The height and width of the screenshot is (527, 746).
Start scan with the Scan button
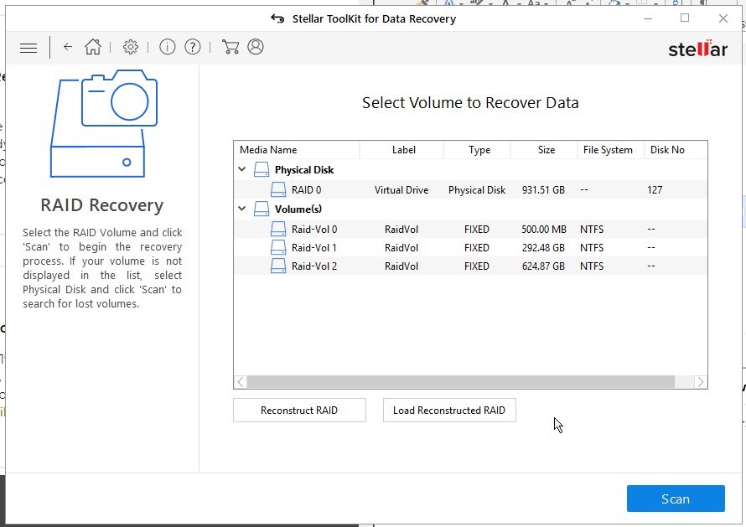tap(675, 499)
